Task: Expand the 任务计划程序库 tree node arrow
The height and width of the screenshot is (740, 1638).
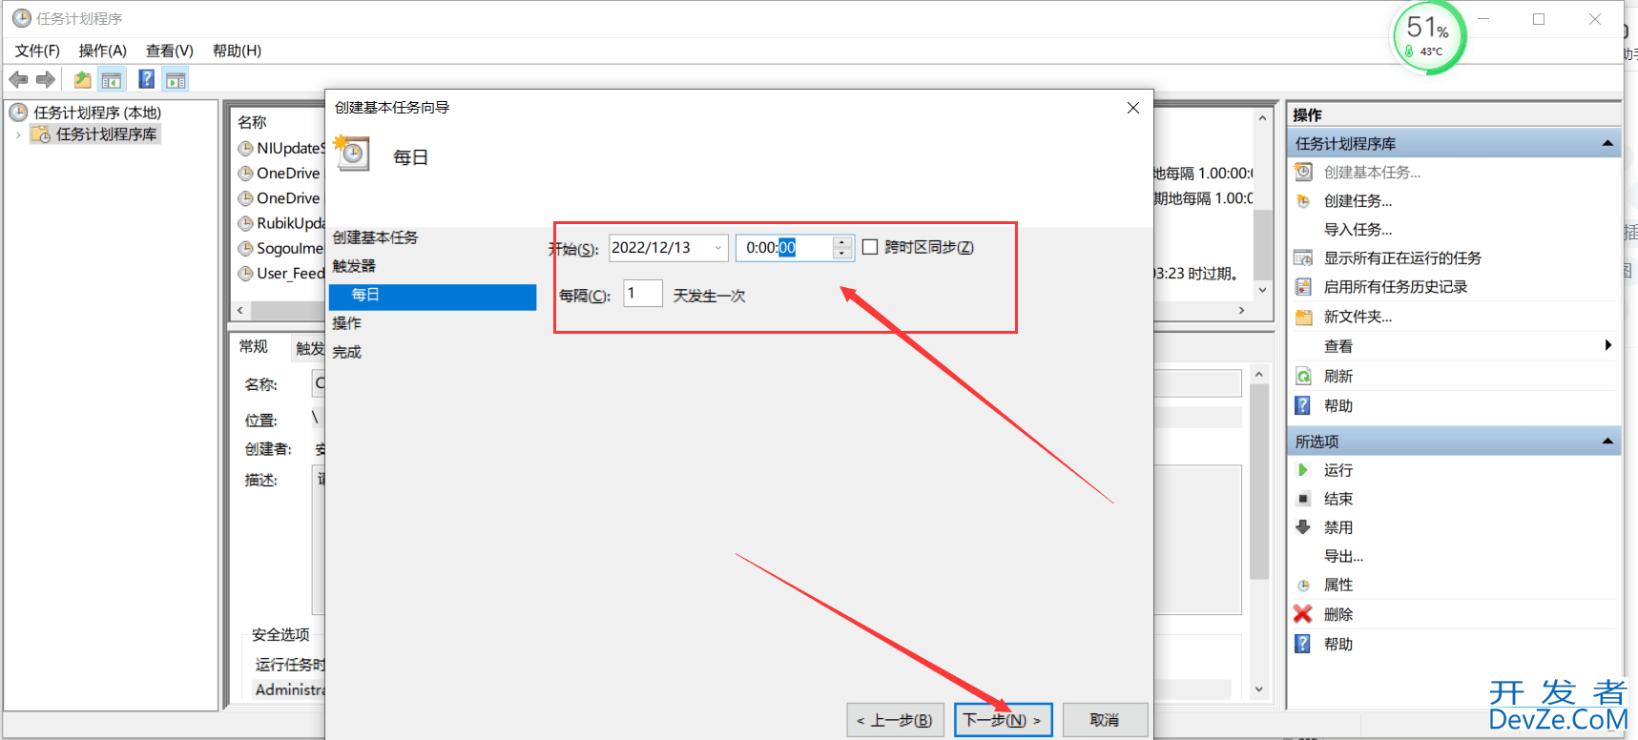Action: tap(18, 134)
